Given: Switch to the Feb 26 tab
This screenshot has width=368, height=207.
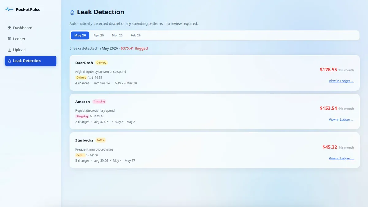Looking at the screenshot, I should tap(136, 35).
